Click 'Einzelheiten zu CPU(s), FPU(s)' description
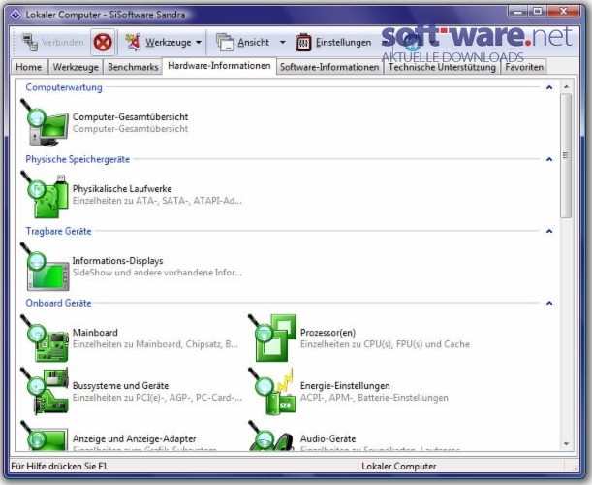The image size is (592, 485). pyautogui.click(x=385, y=344)
